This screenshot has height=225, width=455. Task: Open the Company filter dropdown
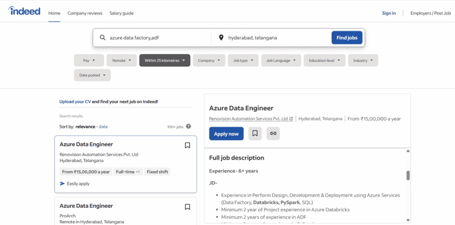[x=209, y=60]
